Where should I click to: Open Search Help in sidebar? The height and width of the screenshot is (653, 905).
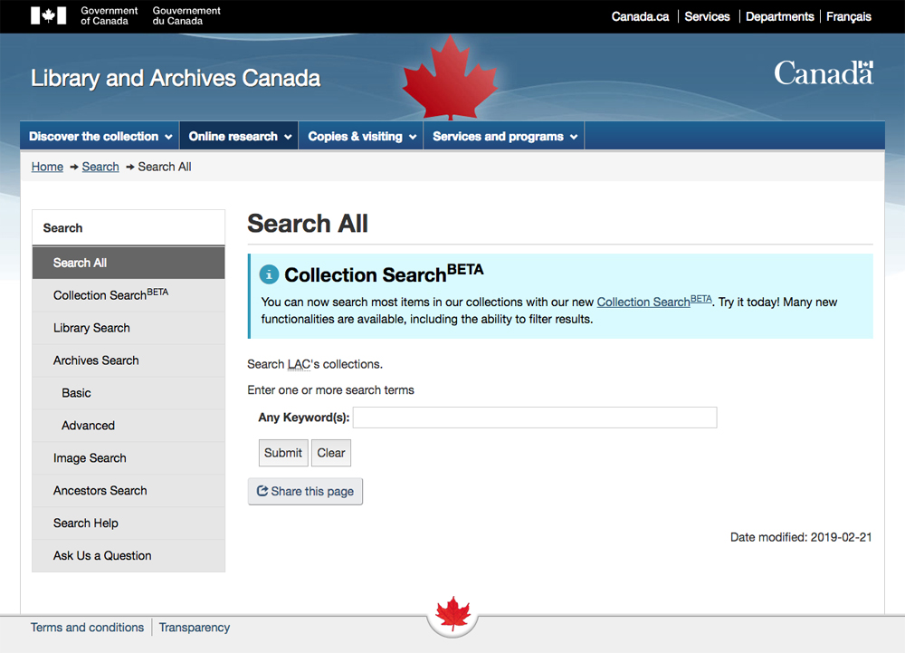pos(129,523)
